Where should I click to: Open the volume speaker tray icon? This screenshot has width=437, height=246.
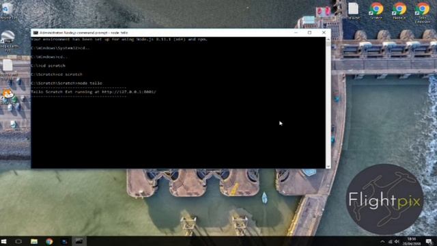(x=397, y=241)
